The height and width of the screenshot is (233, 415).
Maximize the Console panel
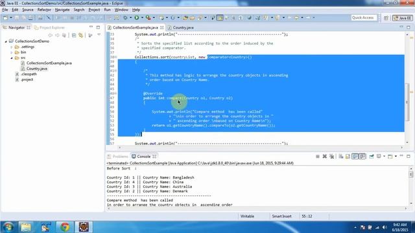point(409,157)
